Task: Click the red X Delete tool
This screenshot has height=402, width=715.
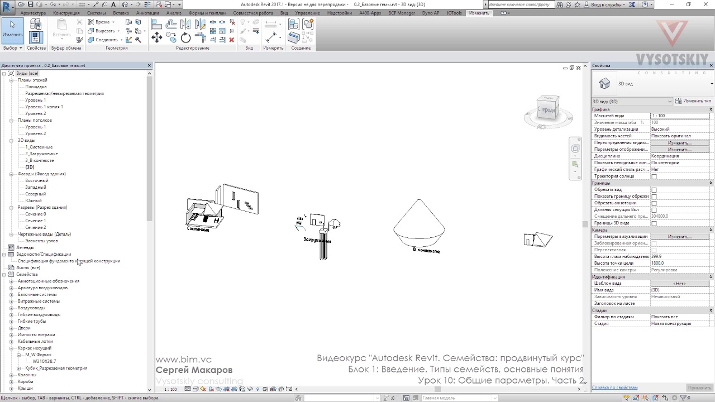Action: (x=231, y=40)
